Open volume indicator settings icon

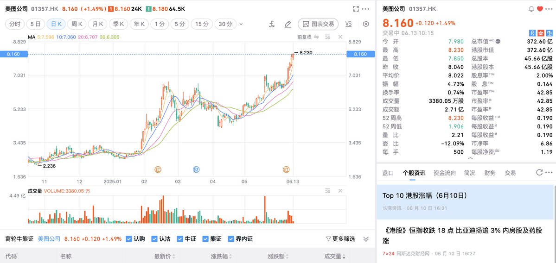[328, 191]
